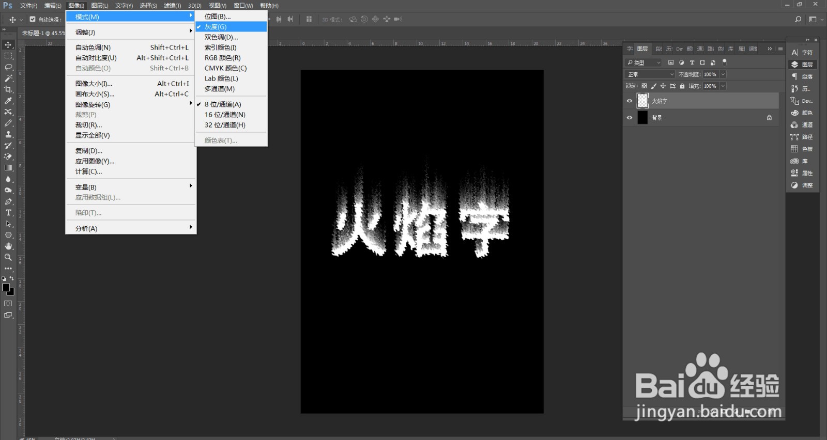Select the Clone Stamp tool
This screenshot has width=827, height=440.
[8, 134]
